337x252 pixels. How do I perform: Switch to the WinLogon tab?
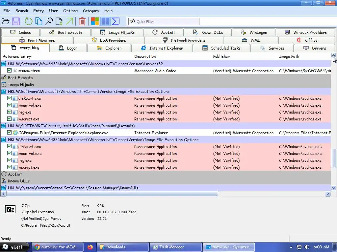[x=254, y=32]
